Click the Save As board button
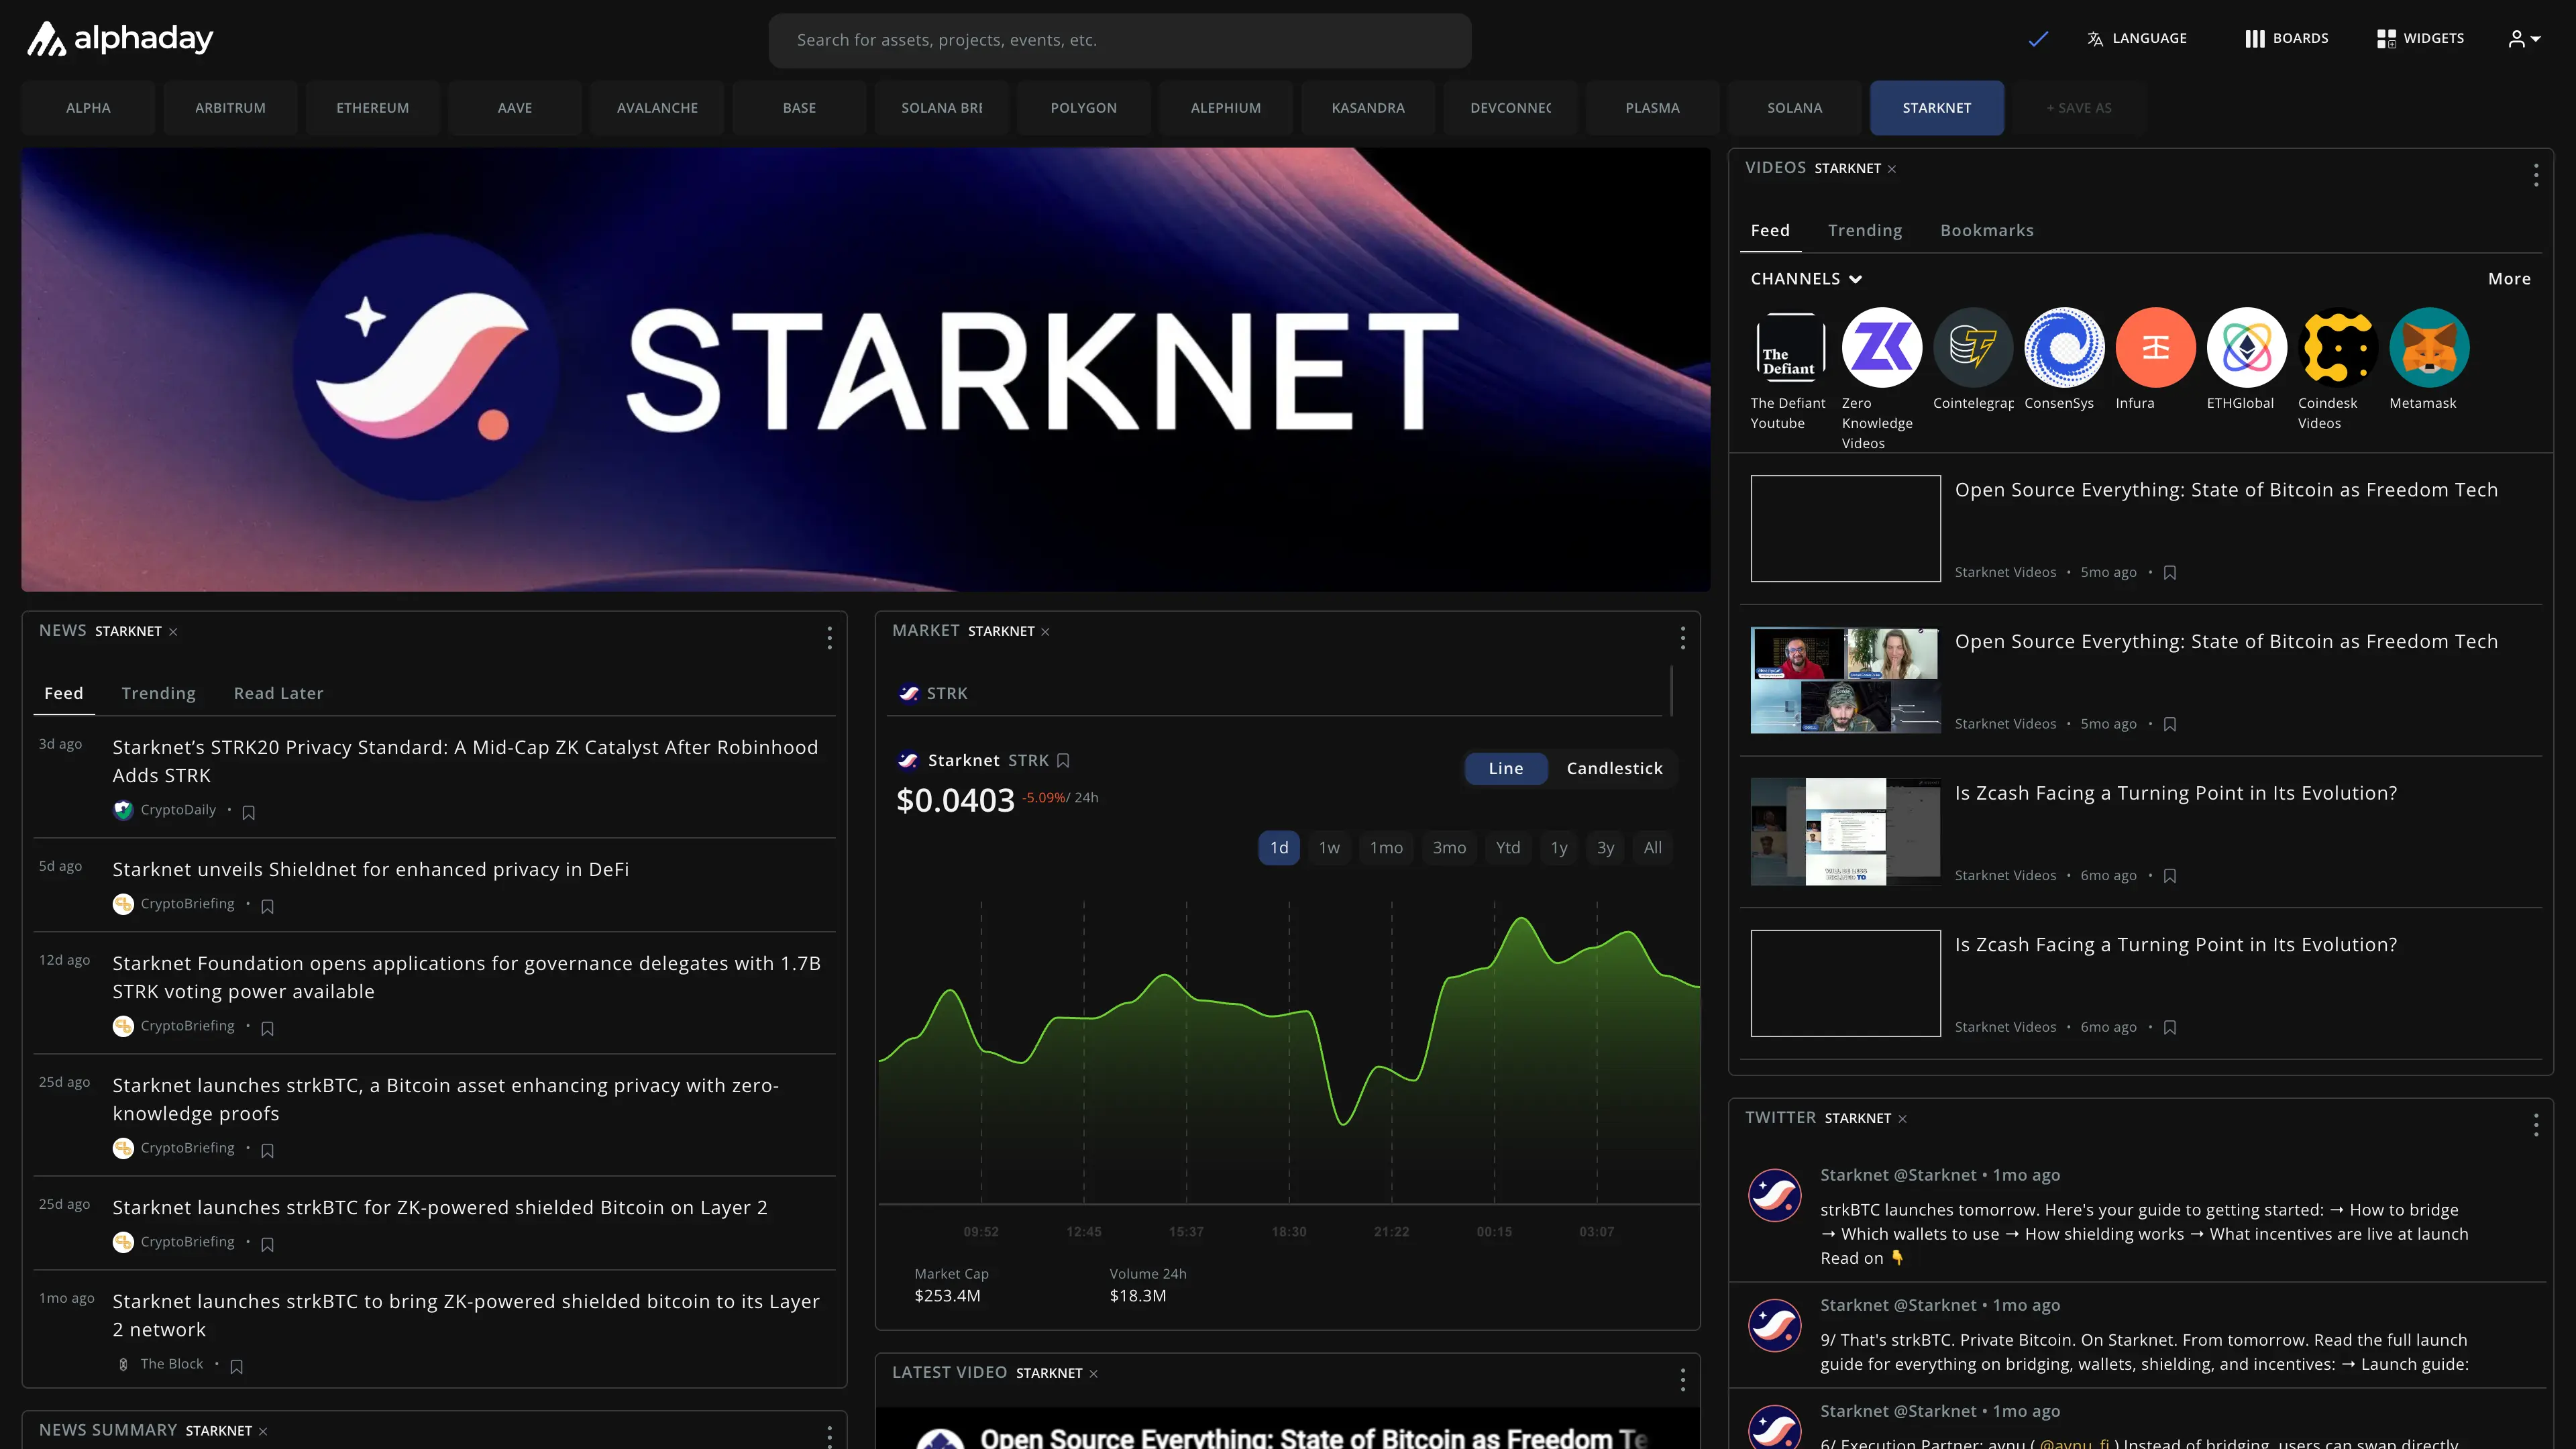The image size is (2576, 1449). coord(2078,107)
